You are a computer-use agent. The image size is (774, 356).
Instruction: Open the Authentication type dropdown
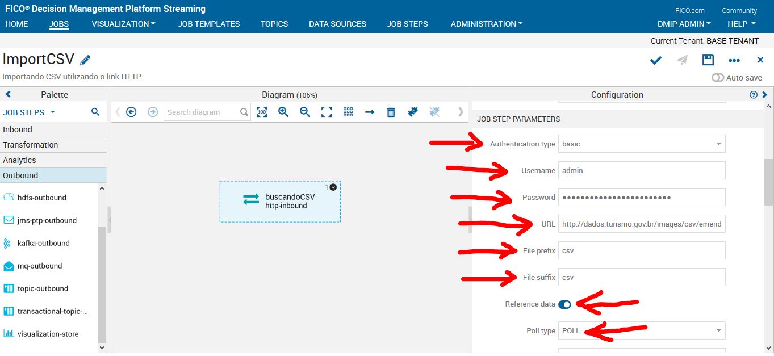pyautogui.click(x=719, y=144)
